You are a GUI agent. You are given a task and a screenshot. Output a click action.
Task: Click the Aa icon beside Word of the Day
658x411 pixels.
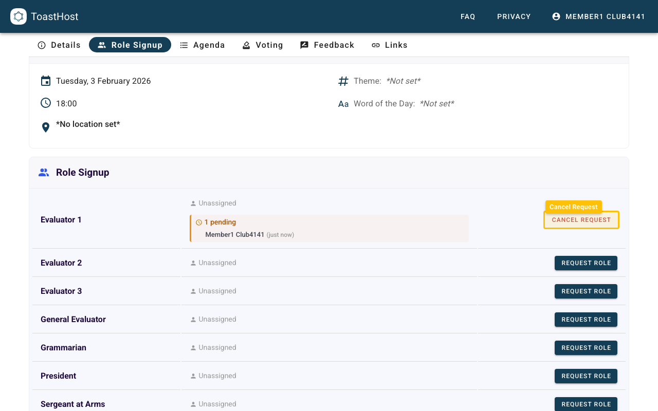[343, 103]
